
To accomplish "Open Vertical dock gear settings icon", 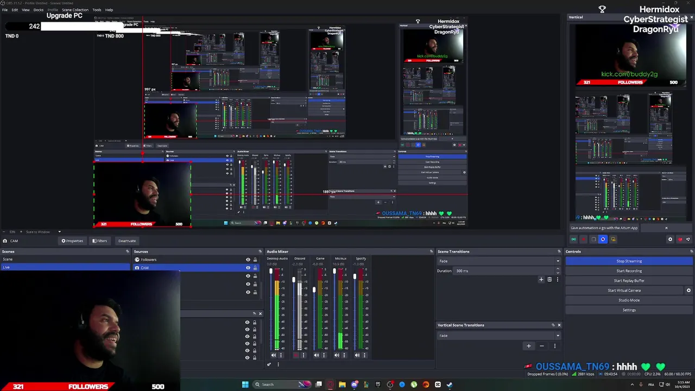I will click(670, 239).
